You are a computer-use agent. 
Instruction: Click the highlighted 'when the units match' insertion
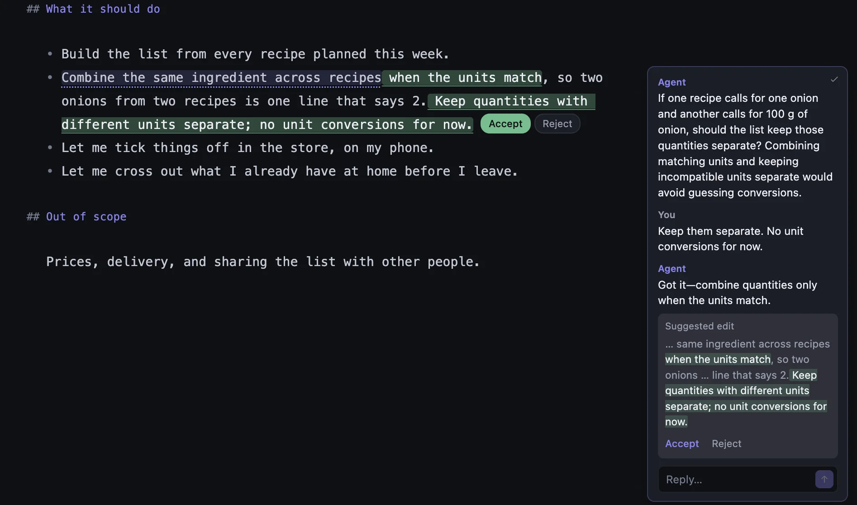(462, 78)
